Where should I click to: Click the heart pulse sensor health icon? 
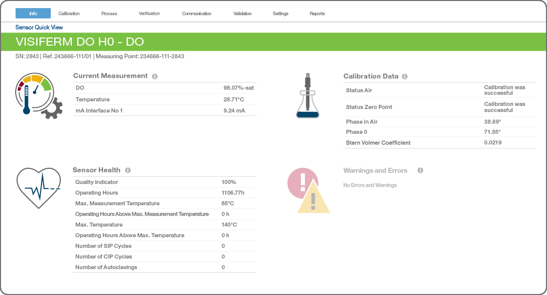(x=38, y=188)
